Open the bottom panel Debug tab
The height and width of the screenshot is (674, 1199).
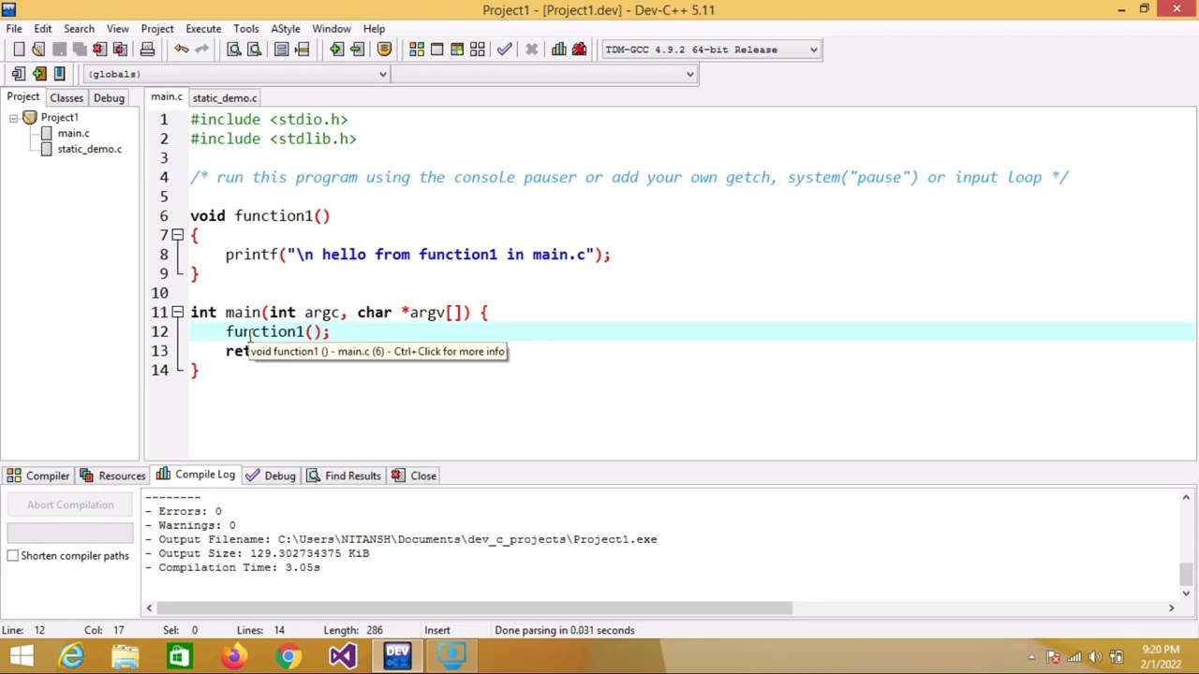(271, 476)
